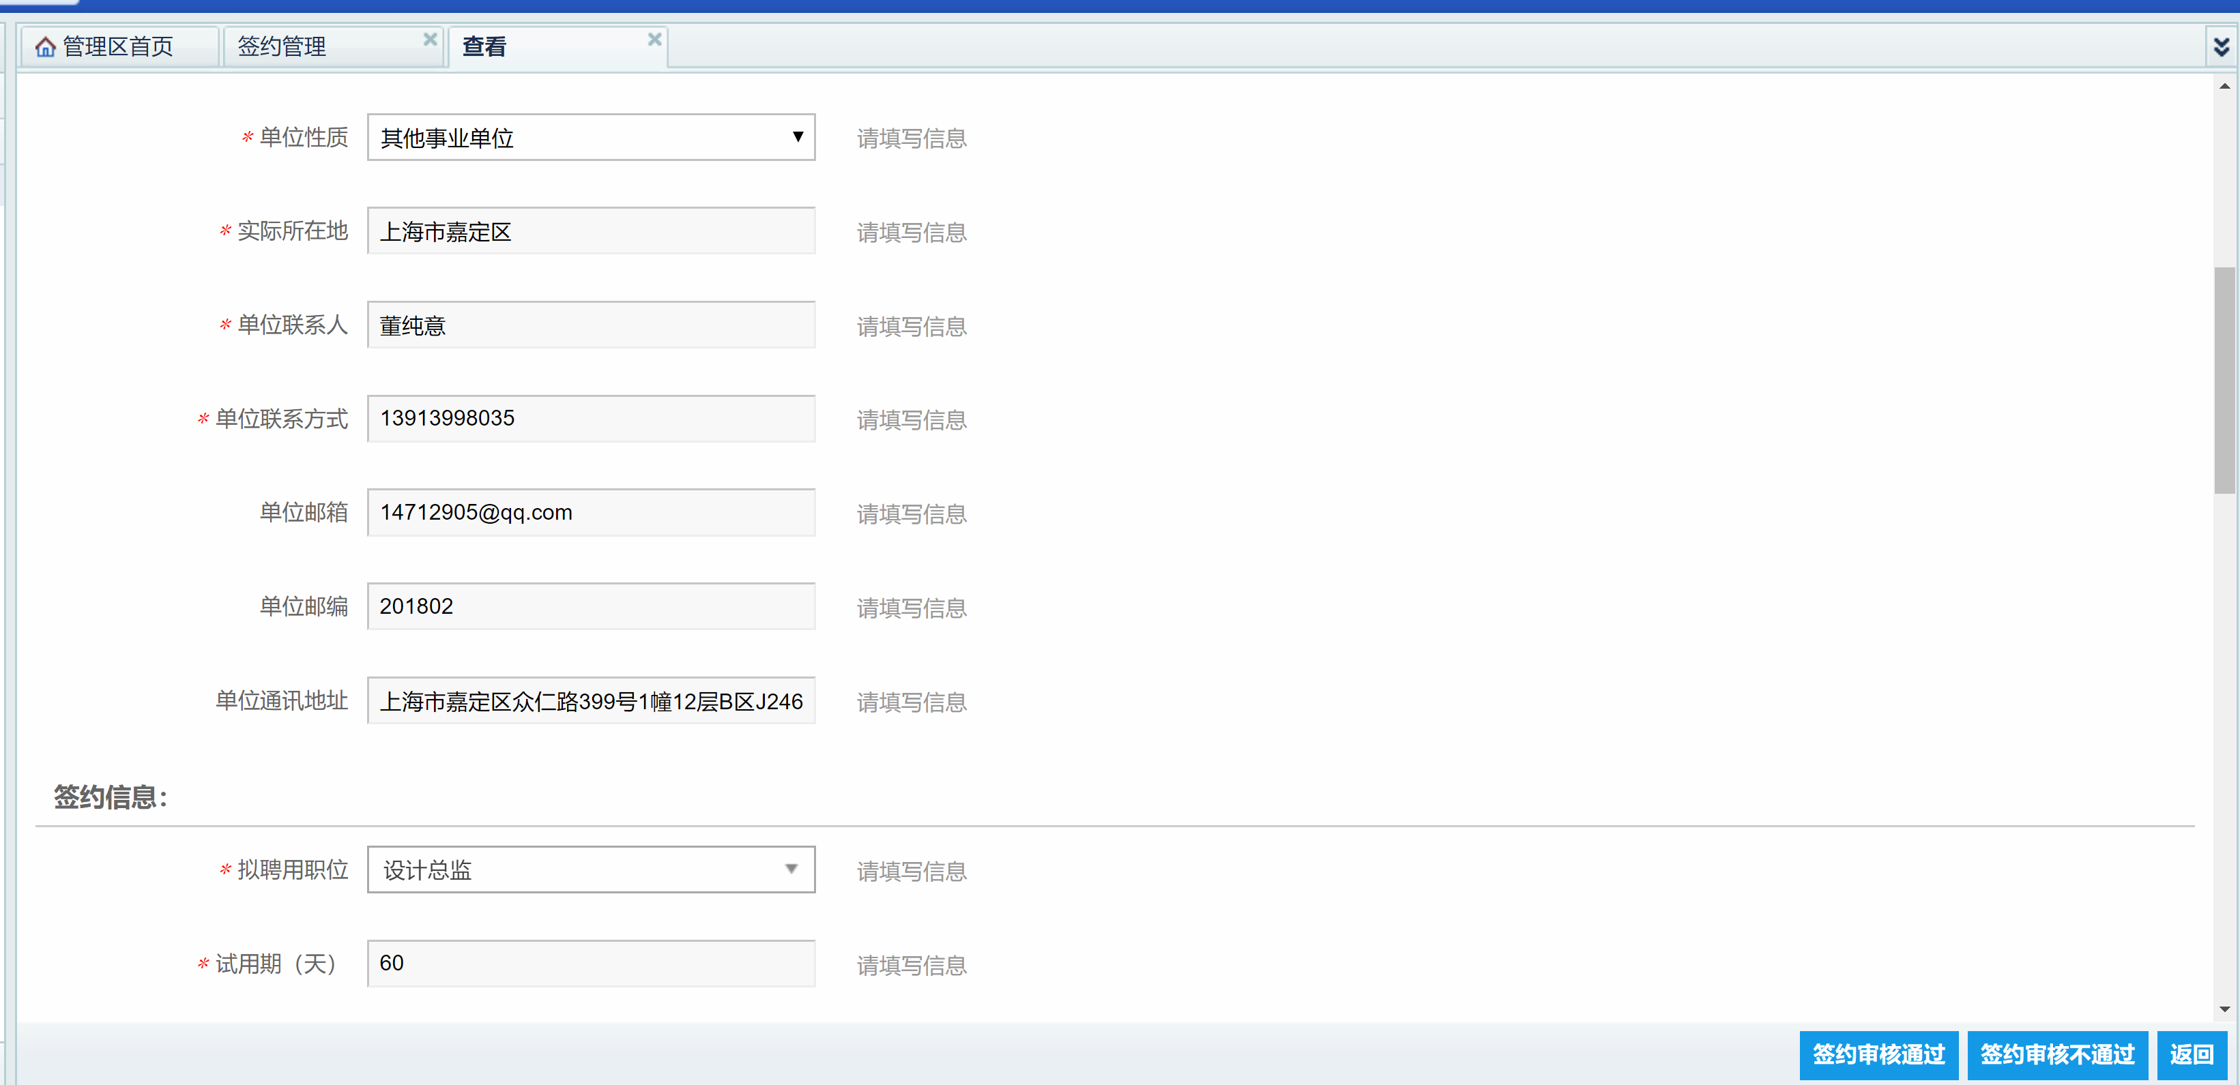
Task: Expand the tab list double-chevron icon
Action: pos(2221,46)
